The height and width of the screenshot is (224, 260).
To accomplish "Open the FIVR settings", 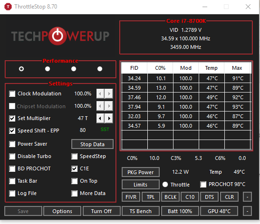I will [x=131, y=197].
